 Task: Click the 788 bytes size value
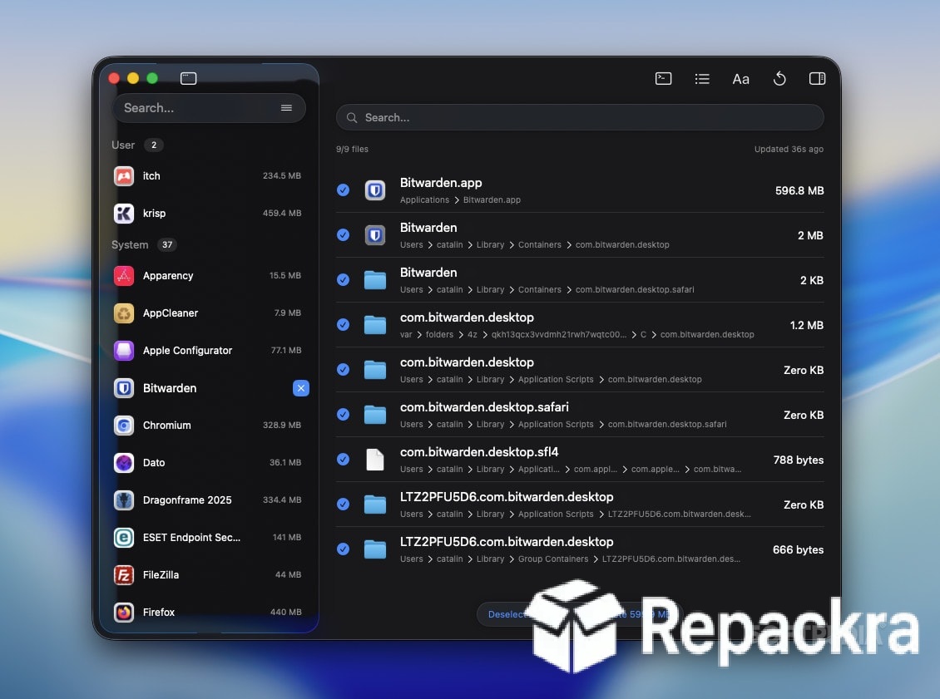(x=798, y=460)
